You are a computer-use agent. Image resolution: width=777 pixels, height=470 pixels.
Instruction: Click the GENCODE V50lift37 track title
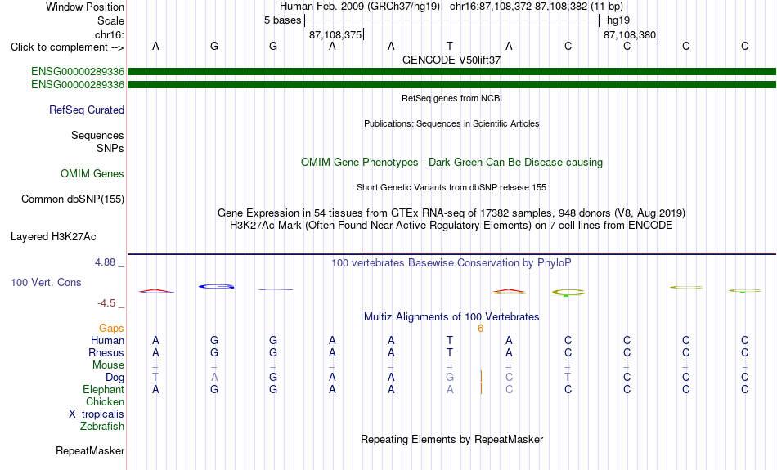coord(451,60)
